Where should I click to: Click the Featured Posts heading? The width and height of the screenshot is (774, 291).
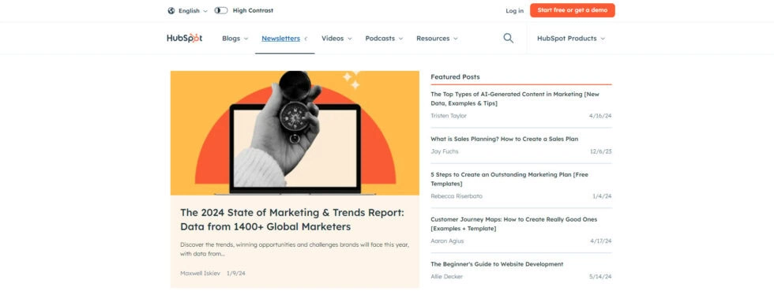[455, 77]
